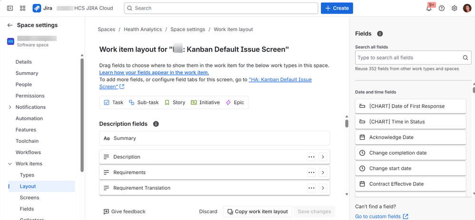Click the Copy work item layout button
The width and height of the screenshot is (475, 220).
(x=257, y=211)
